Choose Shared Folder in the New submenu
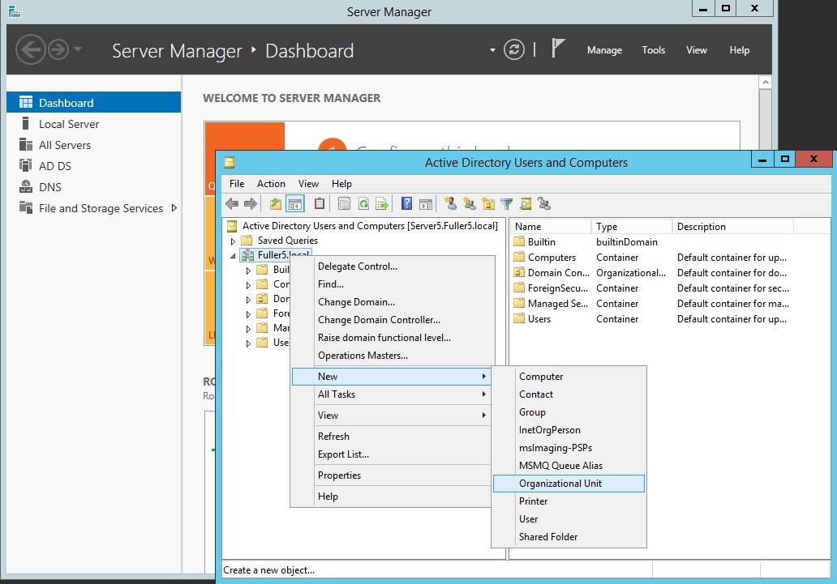Image resolution: width=837 pixels, height=584 pixels. [569, 537]
